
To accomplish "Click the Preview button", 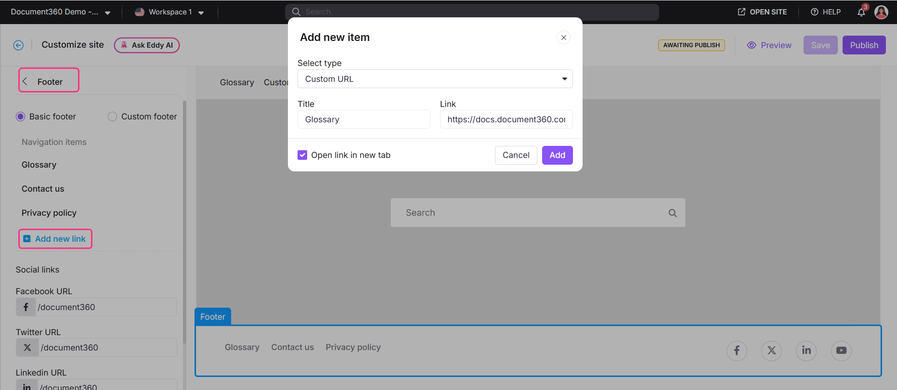I will (x=769, y=45).
